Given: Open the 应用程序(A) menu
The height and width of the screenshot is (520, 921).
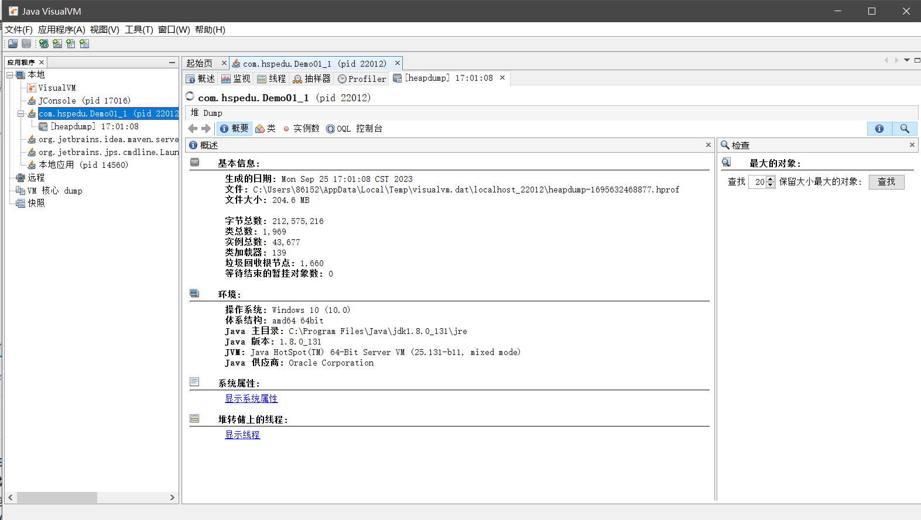Looking at the screenshot, I should (61, 29).
